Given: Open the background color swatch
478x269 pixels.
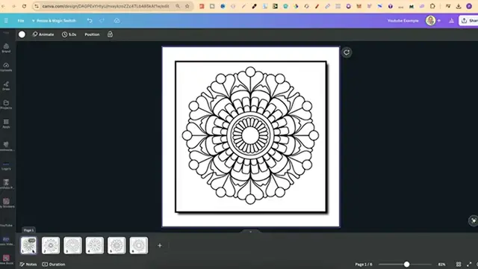Looking at the screenshot, I should click(22, 34).
